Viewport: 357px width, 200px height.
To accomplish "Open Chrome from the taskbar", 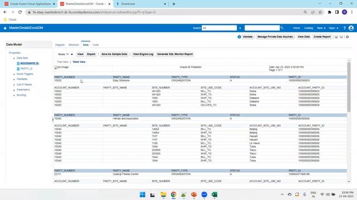I will (x=173, y=194).
